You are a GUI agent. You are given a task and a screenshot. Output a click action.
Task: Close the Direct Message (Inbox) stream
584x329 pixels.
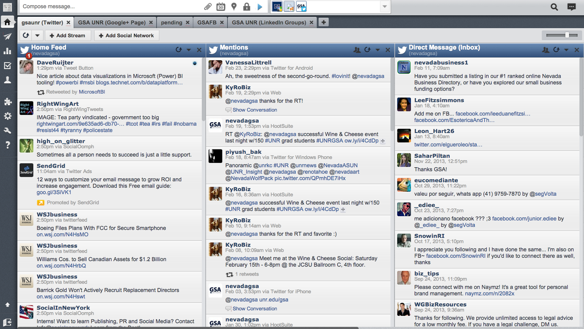(577, 50)
